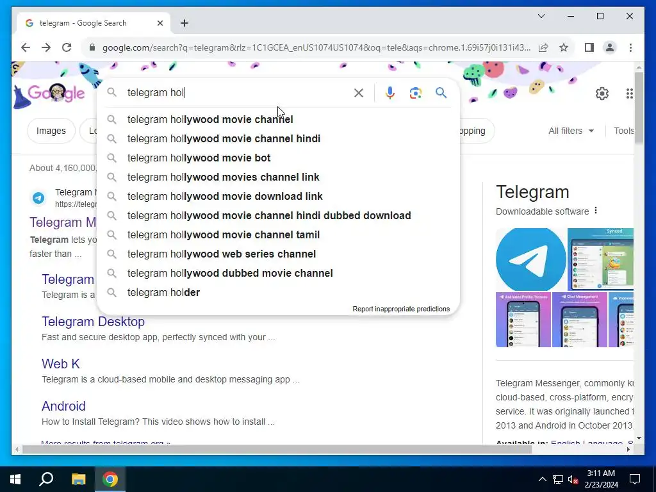Open the Chat Management phone screenshot thumbnail
656x492 pixels.
579,320
